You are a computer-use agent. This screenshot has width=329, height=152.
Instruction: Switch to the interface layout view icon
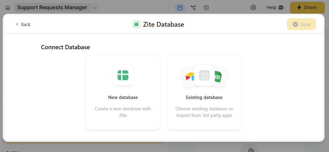pos(180,8)
